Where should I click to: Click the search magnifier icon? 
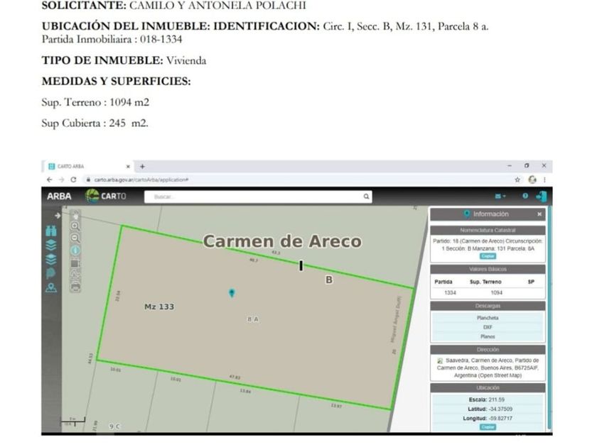tap(366, 197)
